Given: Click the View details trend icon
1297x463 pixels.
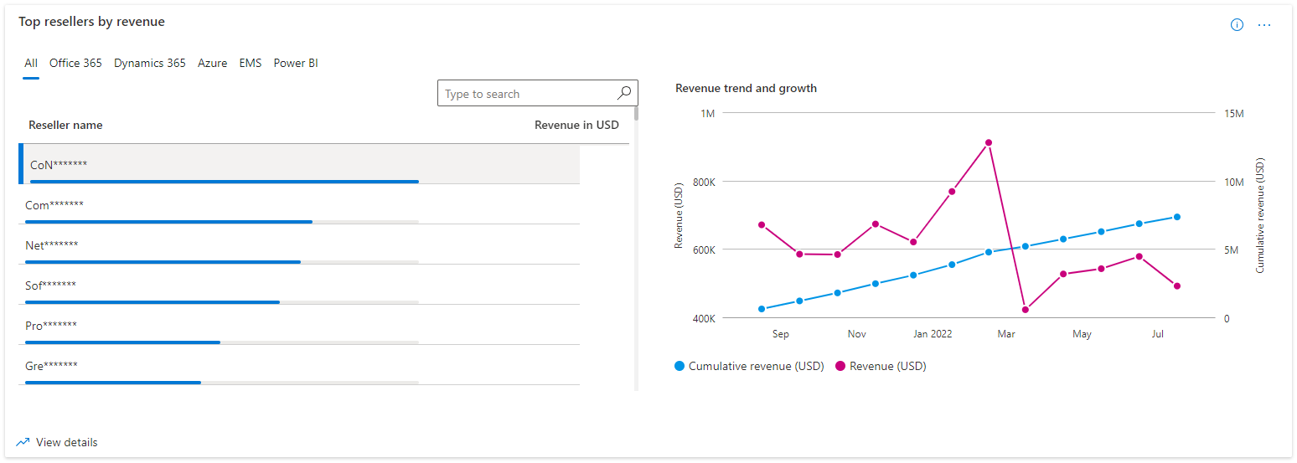Looking at the screenshot, I should [23, 442].
